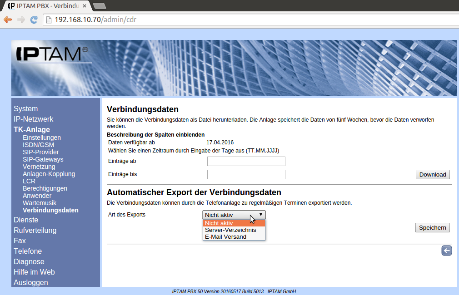The height and width of the screenshot is (295, 459).
Task: Open Wartemusik in the sidebar
Action: [40, 203]
